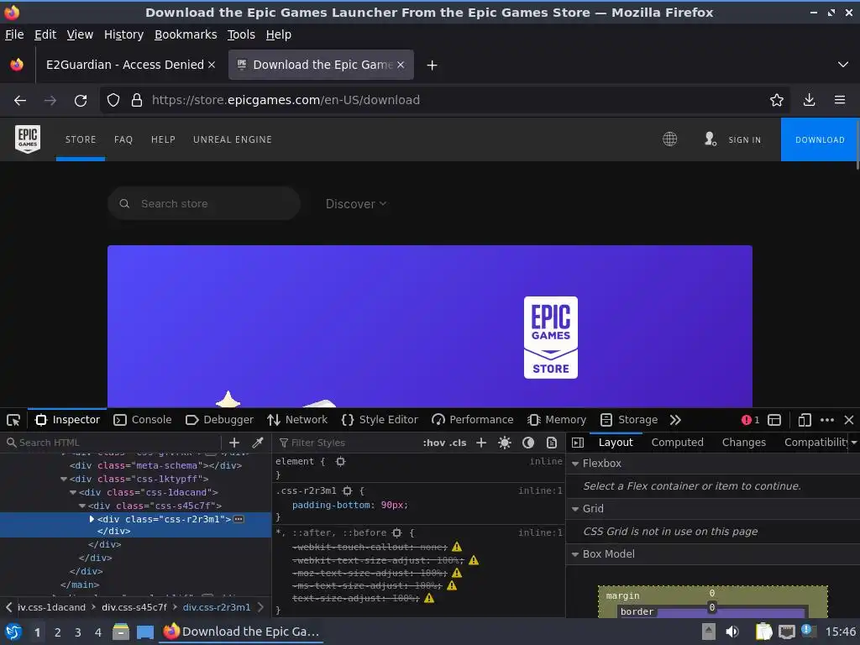860x645 pixels.
Task: Select div.css-r2r3ml in breadcrumbs
Action: pyautogui.click(x=217, y=607)
